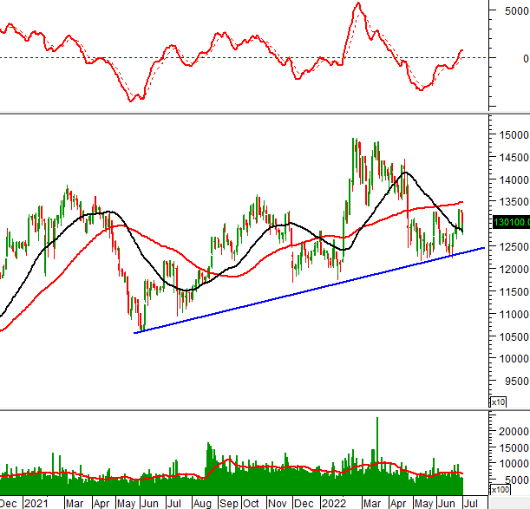Screen dimensions: 530x509
Task: Click the x100 volume scale multiplier label
Action: click(501, 490)
